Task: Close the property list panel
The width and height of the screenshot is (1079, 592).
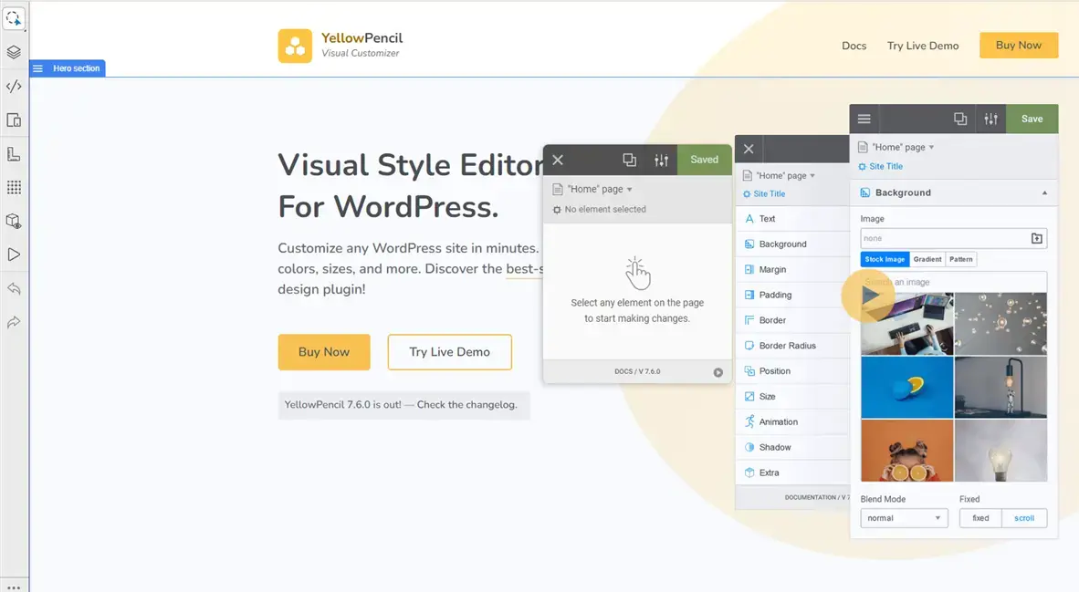Action: click(x=749, y=149)
